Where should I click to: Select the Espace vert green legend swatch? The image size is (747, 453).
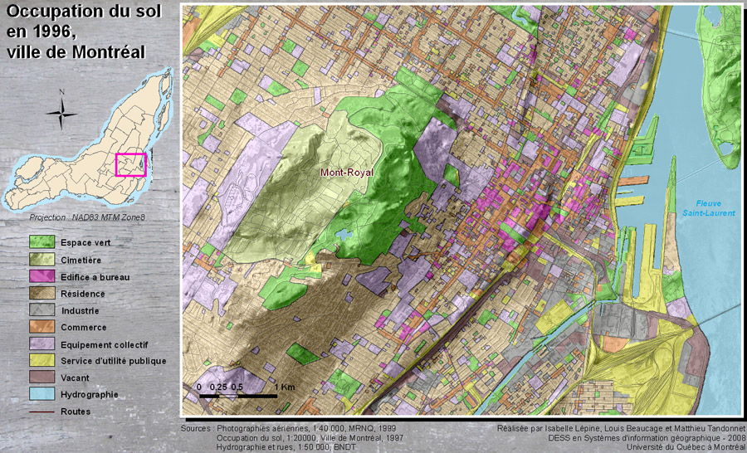(x=42, y=242)
